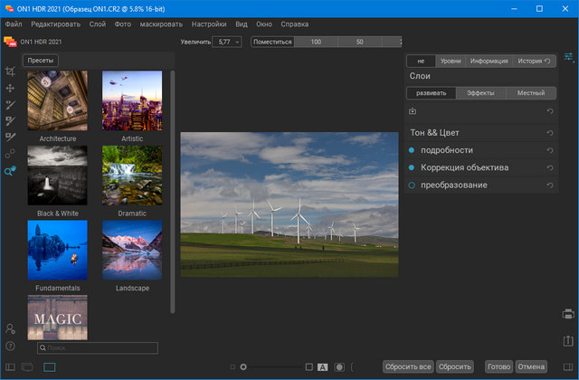Toggle the подробности panel on/off
The height and width of the screenshot is (380, 579).
(412, 150)
